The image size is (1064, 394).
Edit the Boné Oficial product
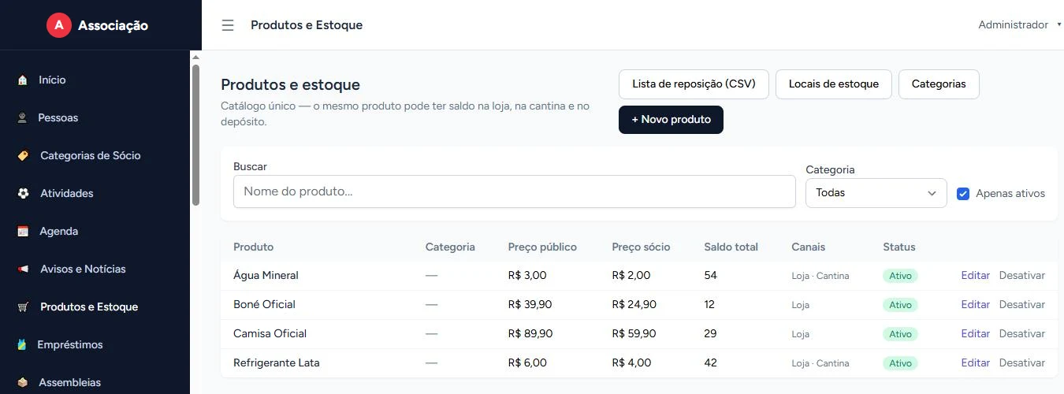point(975,305)
